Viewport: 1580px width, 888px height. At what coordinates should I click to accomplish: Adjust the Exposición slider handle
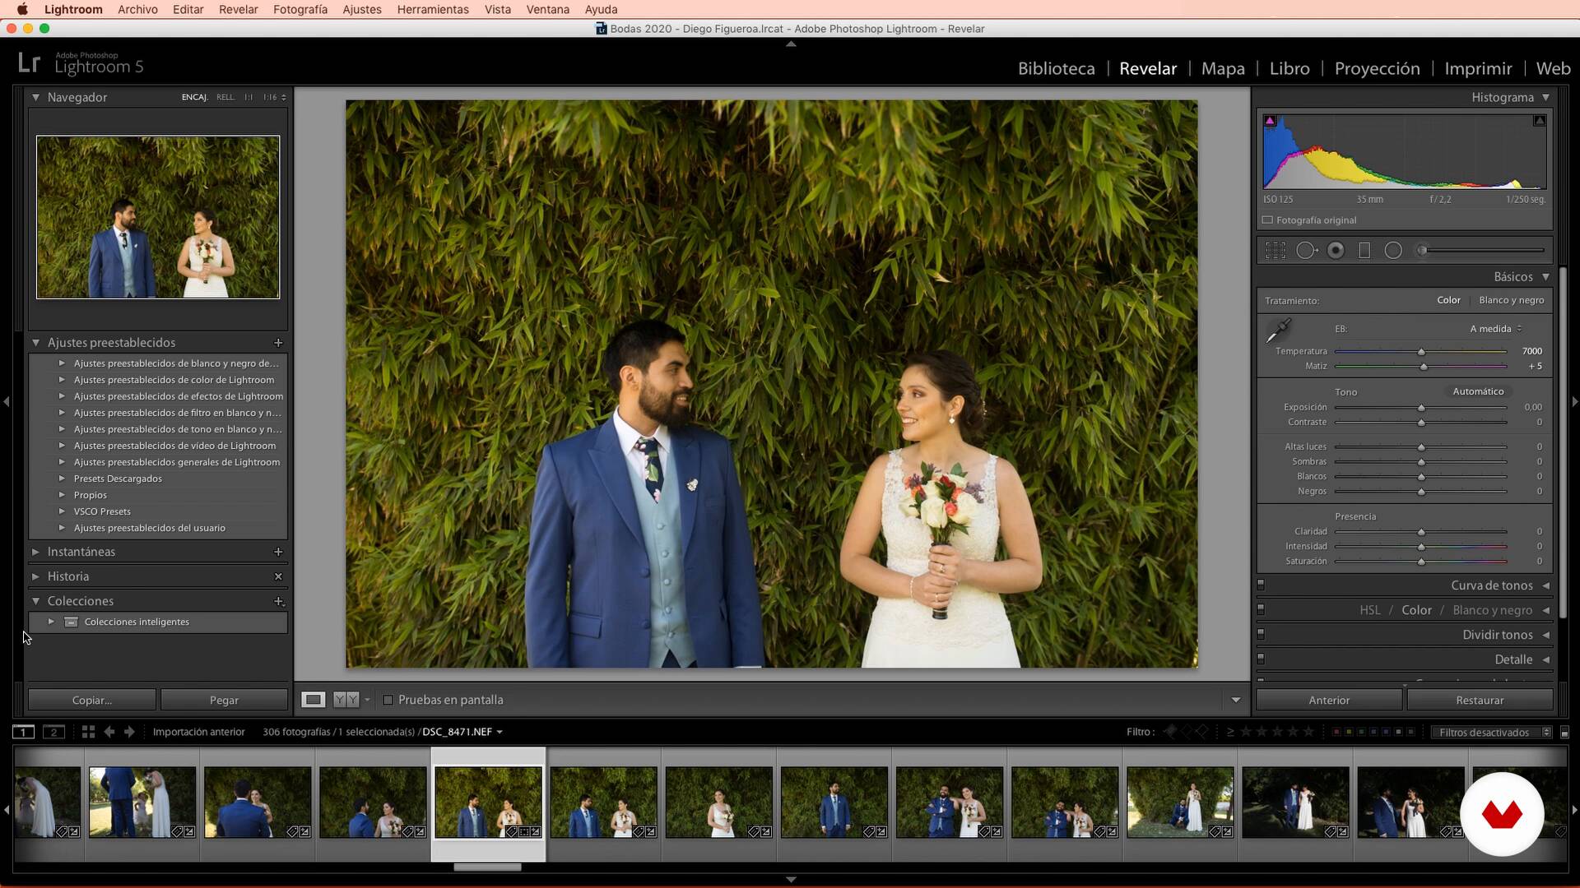pyautogui.click(x=1421, y=408)
